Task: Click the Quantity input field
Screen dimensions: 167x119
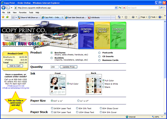Action: click(55, 67)
